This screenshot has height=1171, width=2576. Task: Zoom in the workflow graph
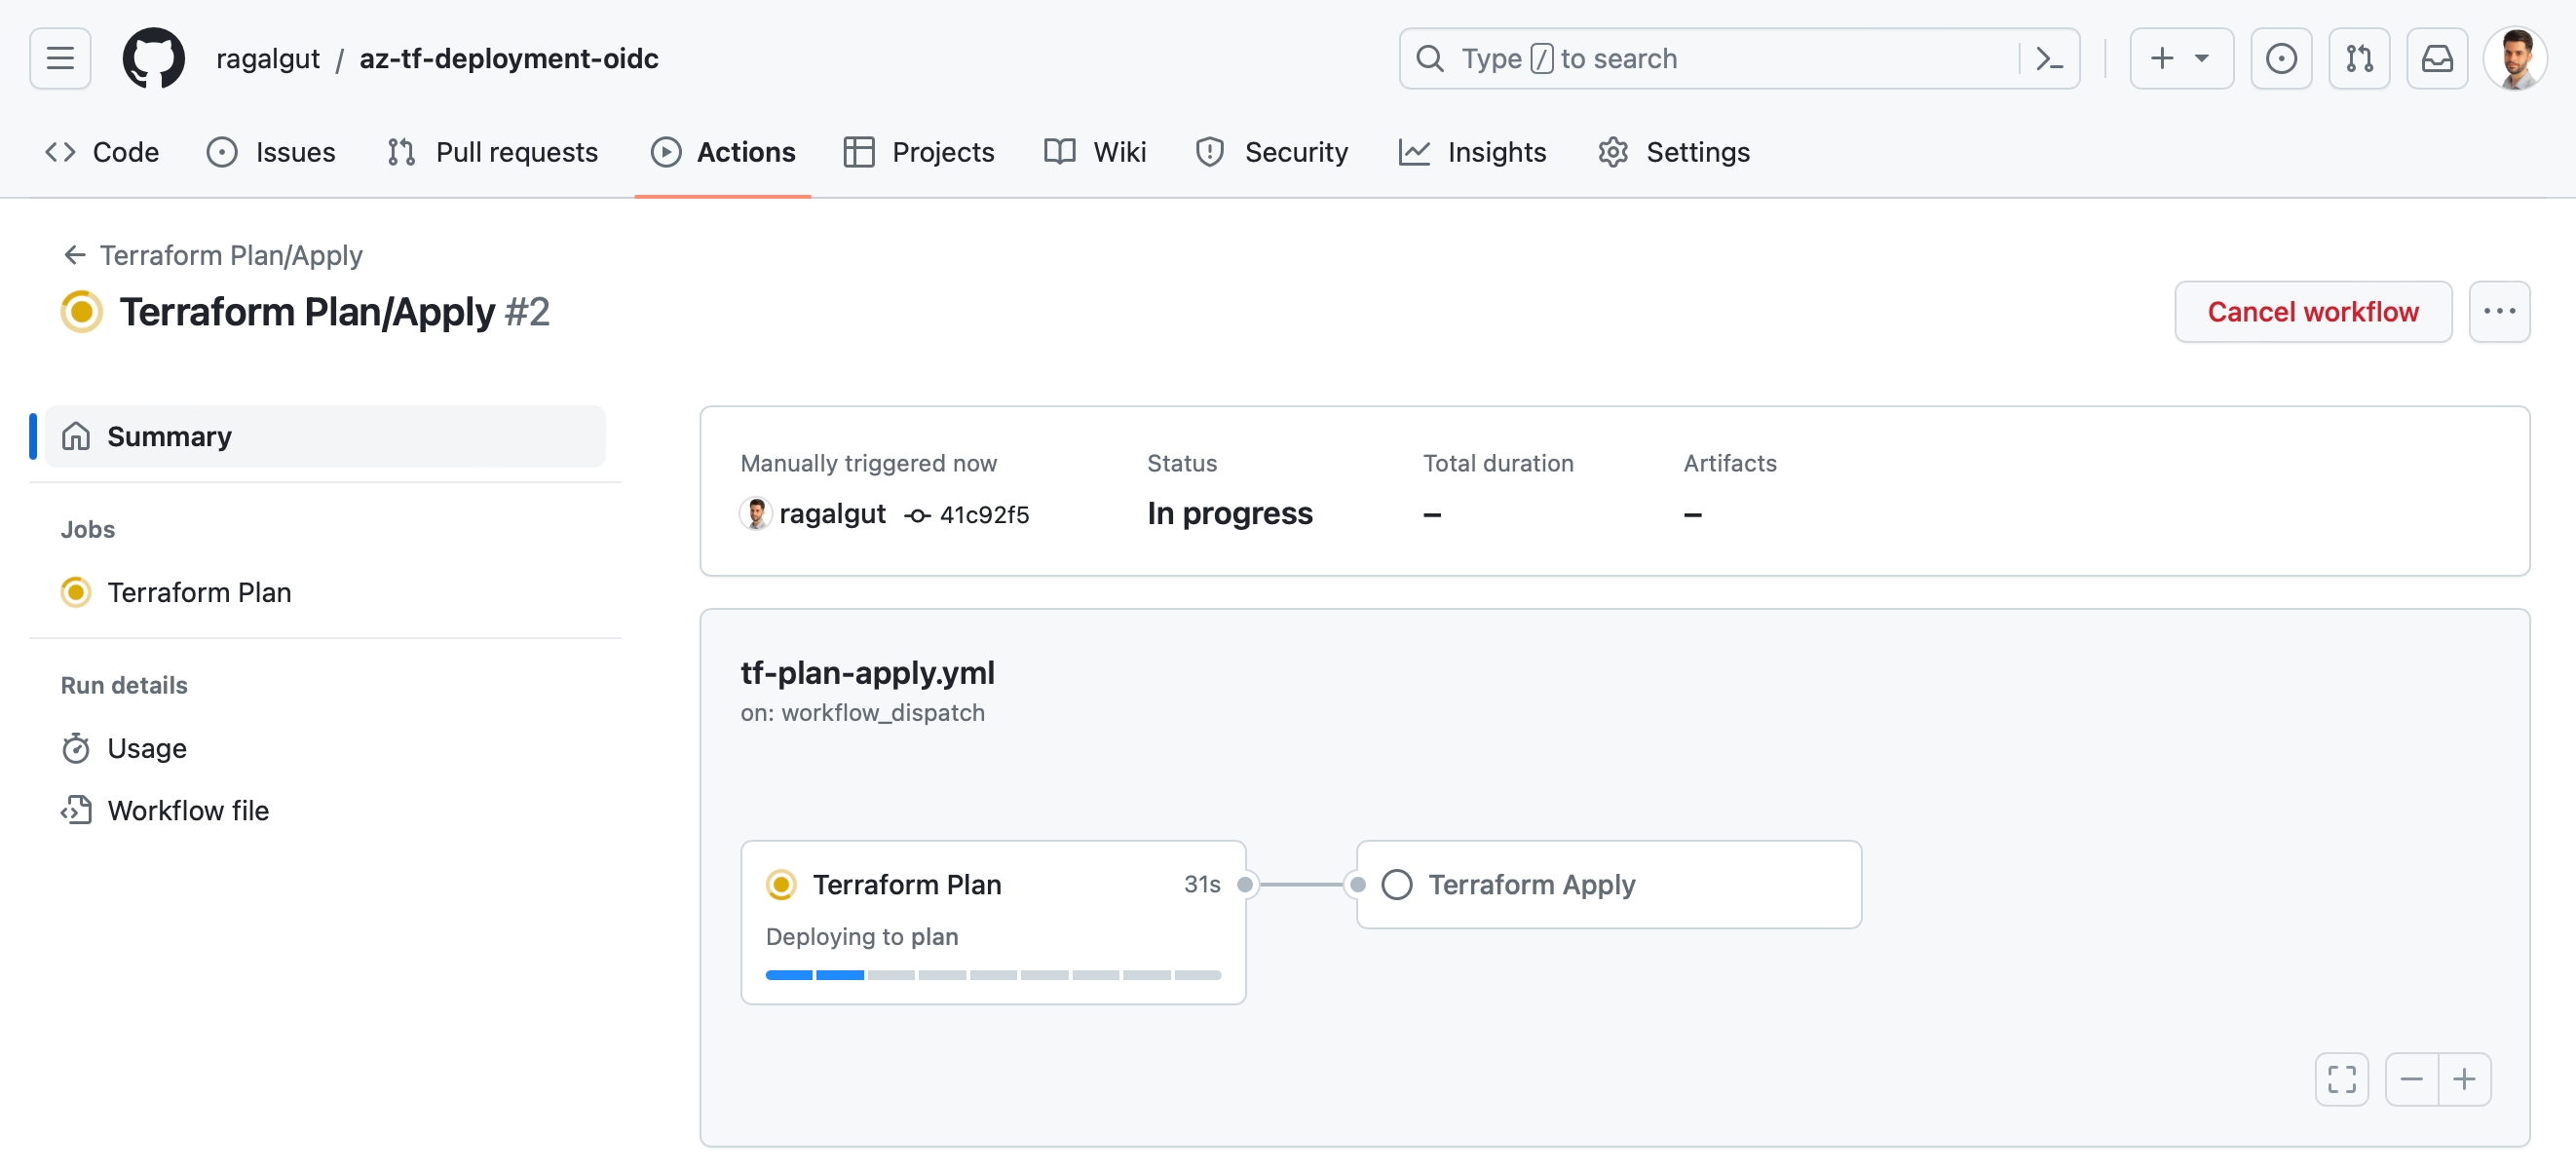(2464, 1079)
